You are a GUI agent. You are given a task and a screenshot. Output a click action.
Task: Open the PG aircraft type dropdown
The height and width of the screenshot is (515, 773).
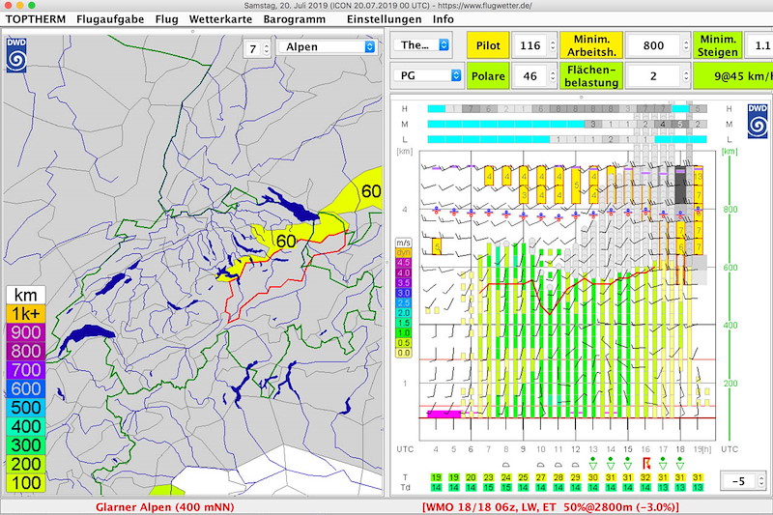click(427, 75)
